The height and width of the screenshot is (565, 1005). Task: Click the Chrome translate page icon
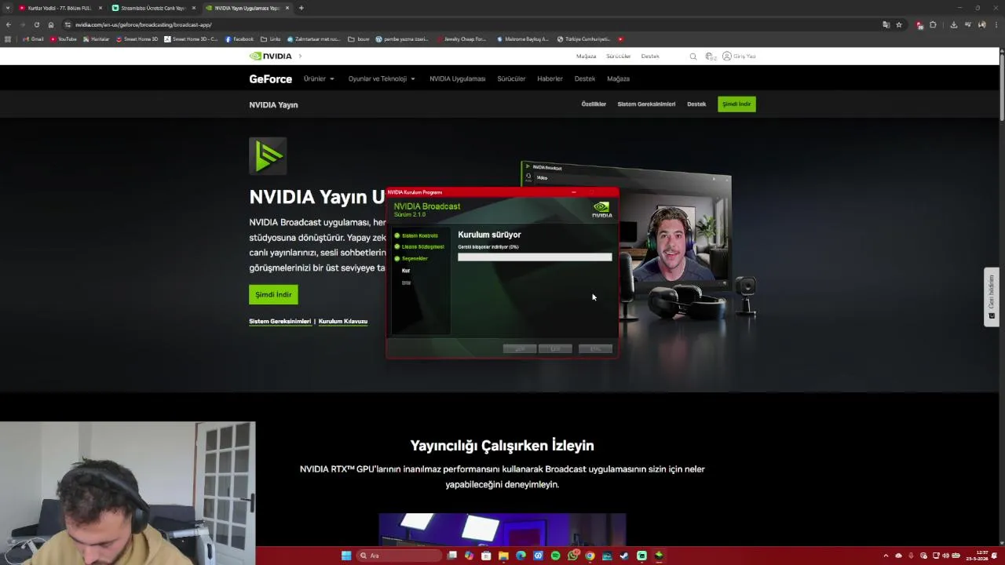click(x=886, y=24)
